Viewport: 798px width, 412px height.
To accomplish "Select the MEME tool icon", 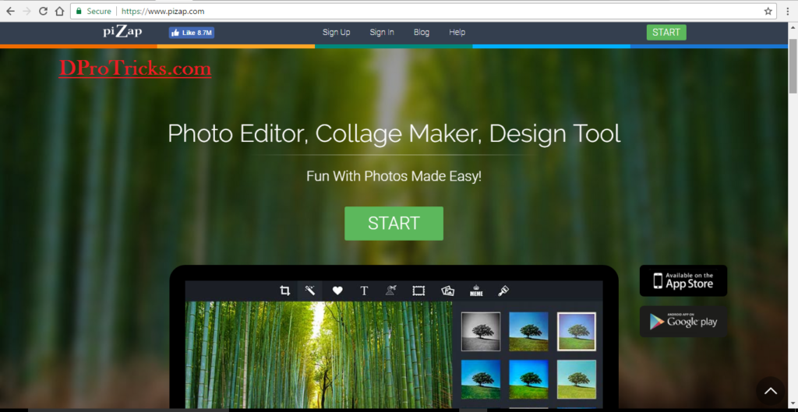I will 476,291.
